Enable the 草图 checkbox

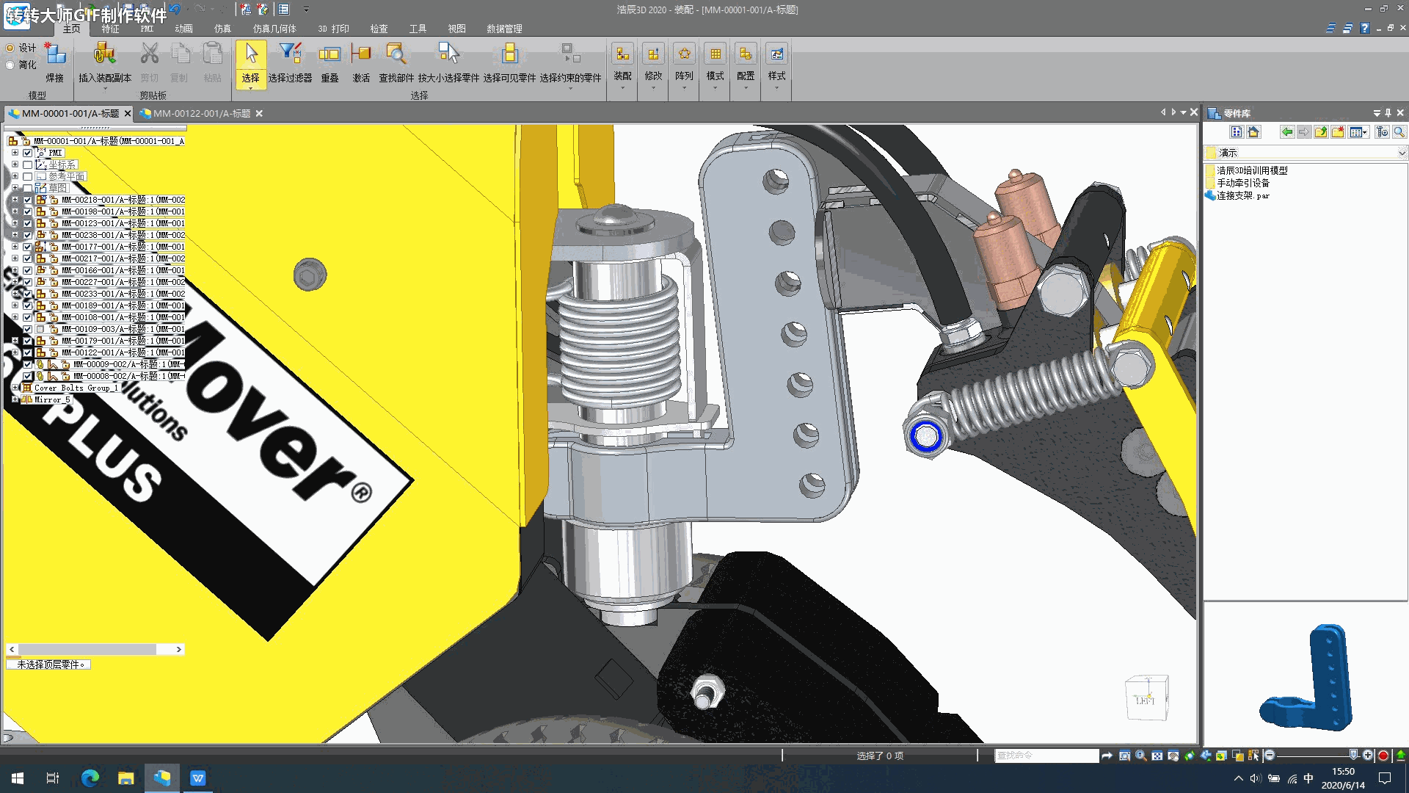[x=27, y=188]
